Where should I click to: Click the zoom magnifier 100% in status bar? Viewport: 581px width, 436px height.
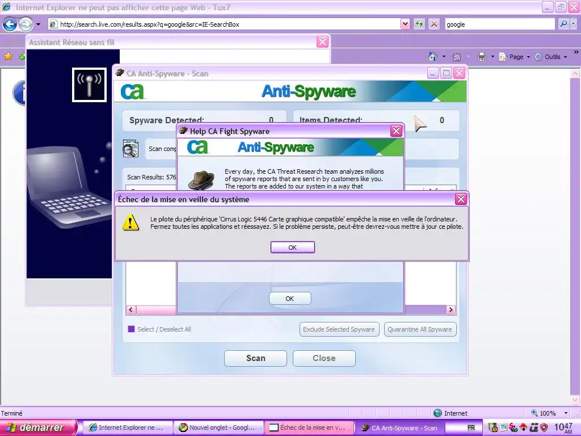click(543, 413)
